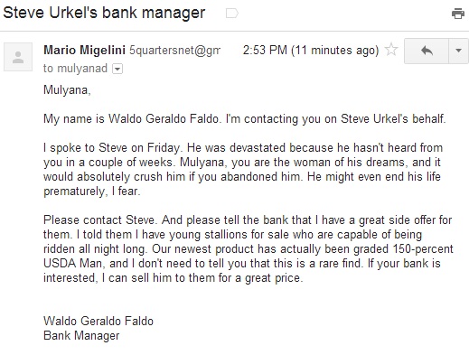Click the 2:53 PM timestamp
Screen dimensions: 469x355
tap(265, 50)
